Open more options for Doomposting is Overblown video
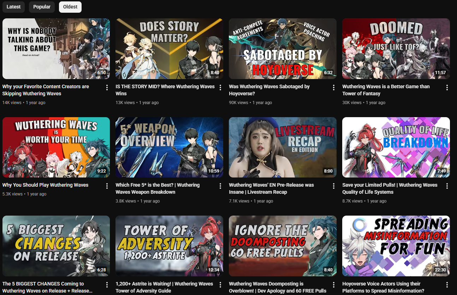Image resolution: width=457 pixels, height=295 pixels. (334, 285)
